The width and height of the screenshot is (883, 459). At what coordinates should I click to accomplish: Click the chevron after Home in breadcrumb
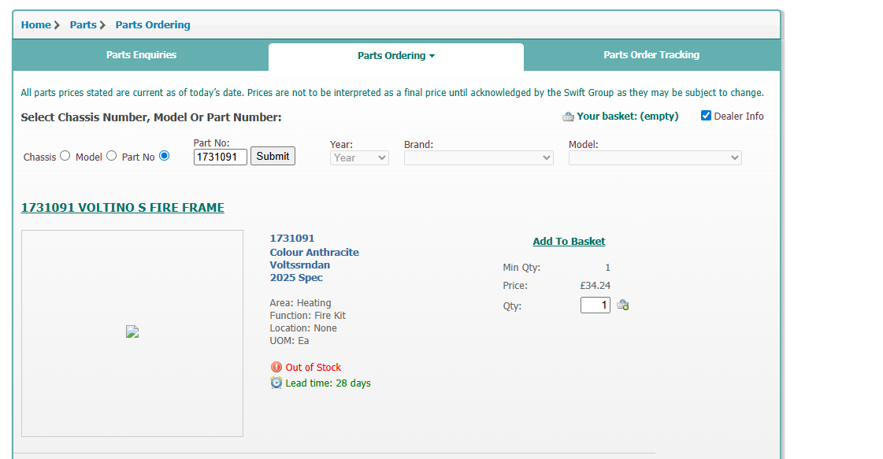[x=58, y=25]
